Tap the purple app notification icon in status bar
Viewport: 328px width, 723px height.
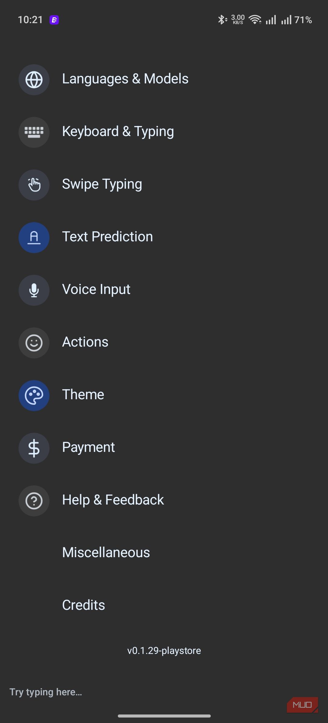(x=54, y=20)
